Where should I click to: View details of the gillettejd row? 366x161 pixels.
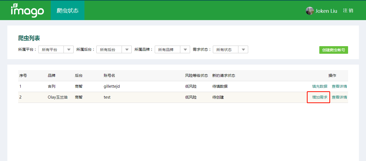tap(339, 86)
